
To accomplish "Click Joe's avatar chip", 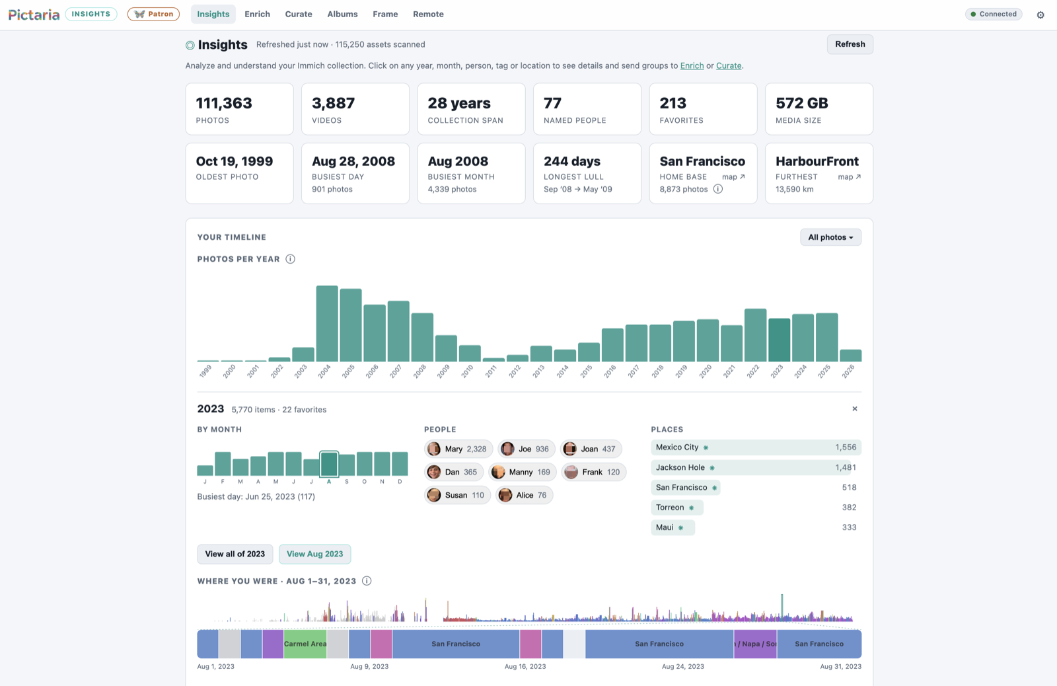I will [527, 449].
